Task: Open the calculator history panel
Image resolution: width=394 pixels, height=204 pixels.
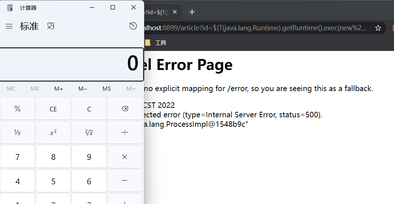Action: (133, 26)
